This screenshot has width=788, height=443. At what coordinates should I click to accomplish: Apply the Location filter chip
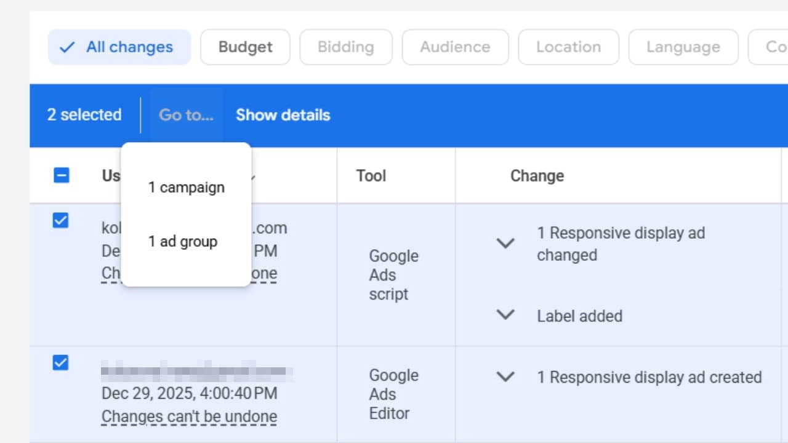pos(568,46)
